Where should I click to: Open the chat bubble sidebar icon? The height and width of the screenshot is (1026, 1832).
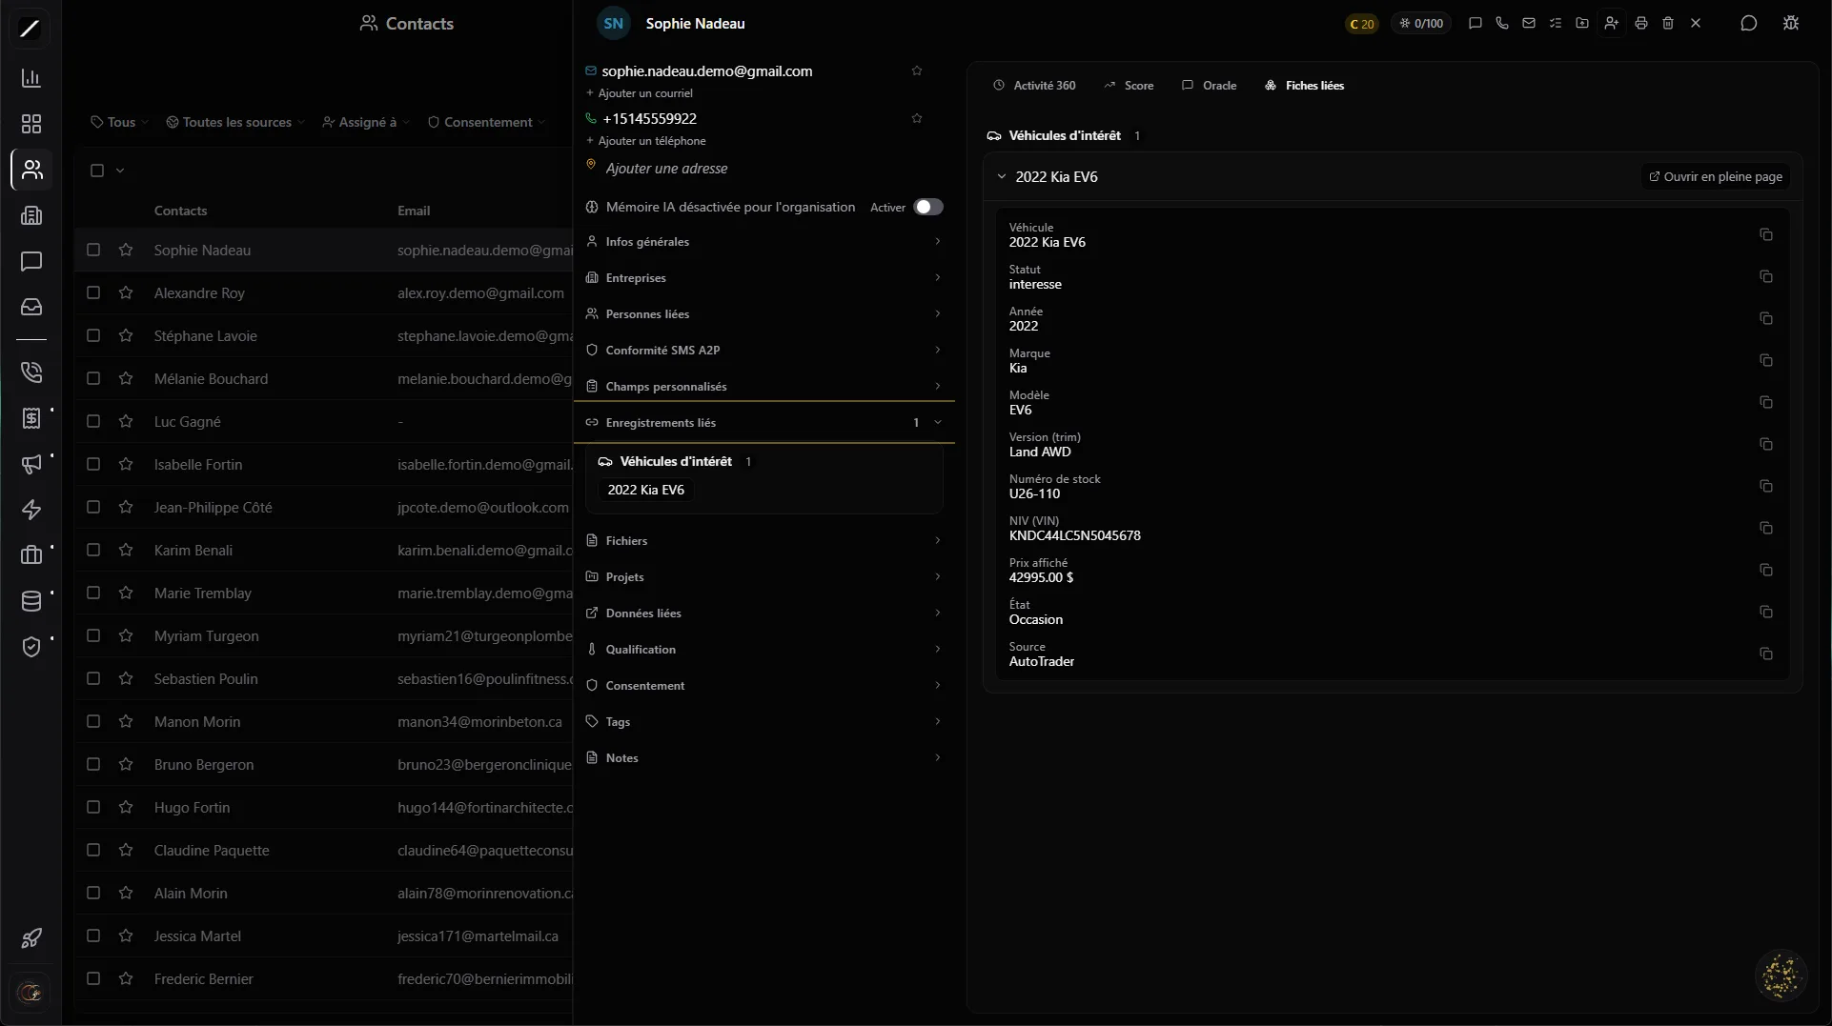pos(31,261)
